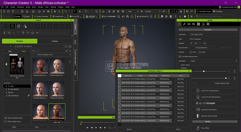Select the Move tool icon
241x132 pixels.
pyautogui.click(x=80, y=11)
